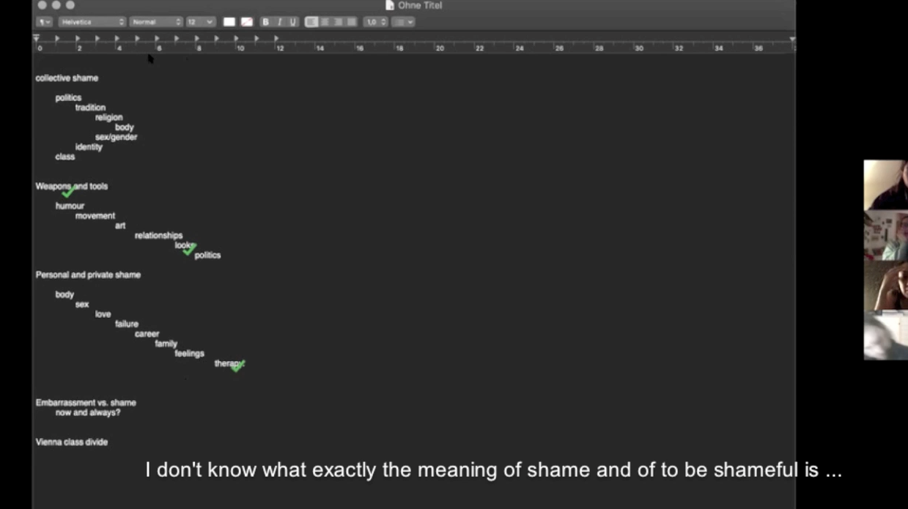Open the line spacing 1,0 selector
This screenshot has width=908, height=509.
point(376,22)
